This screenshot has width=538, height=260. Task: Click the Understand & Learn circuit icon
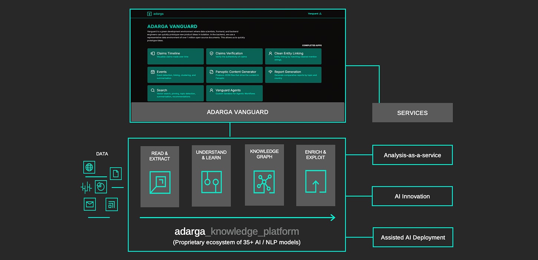click(x=211, y=182)
